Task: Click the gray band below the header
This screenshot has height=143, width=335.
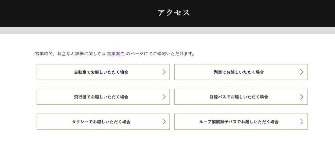Action: click(x=167, y=30)
